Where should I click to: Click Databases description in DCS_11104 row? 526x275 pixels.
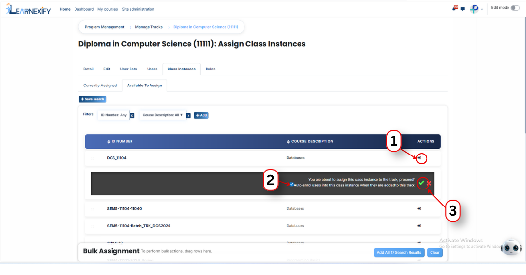coord(296,158)
